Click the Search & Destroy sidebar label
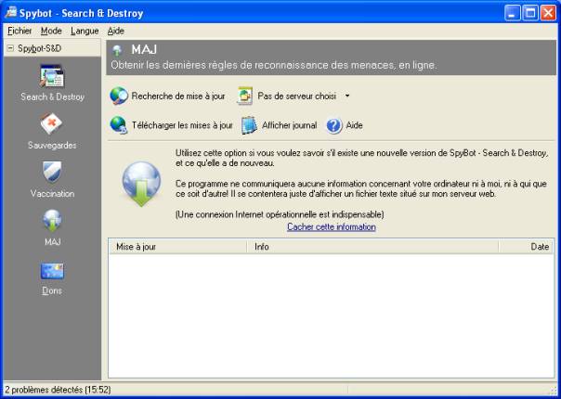561x399 pixels. point(52,97)
